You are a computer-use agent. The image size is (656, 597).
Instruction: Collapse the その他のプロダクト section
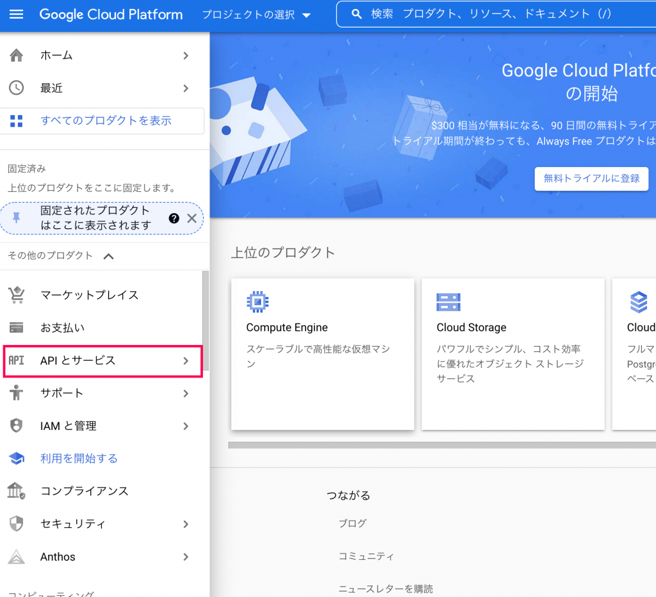point(109,256)
